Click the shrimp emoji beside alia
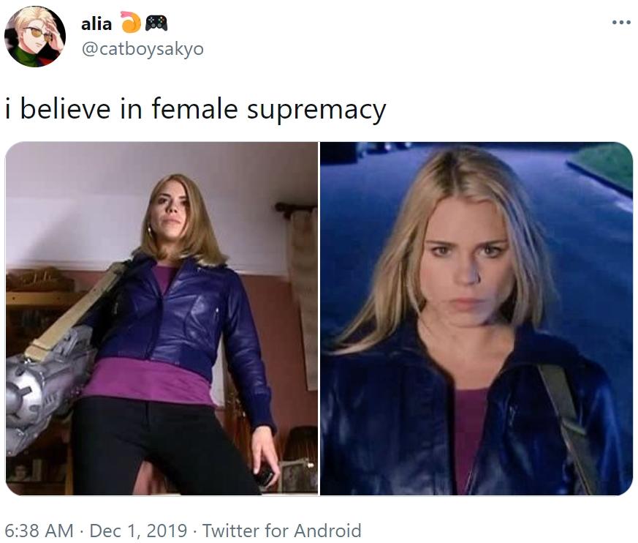The width and height of the screenshot is (638, 543). pos(131,22)
